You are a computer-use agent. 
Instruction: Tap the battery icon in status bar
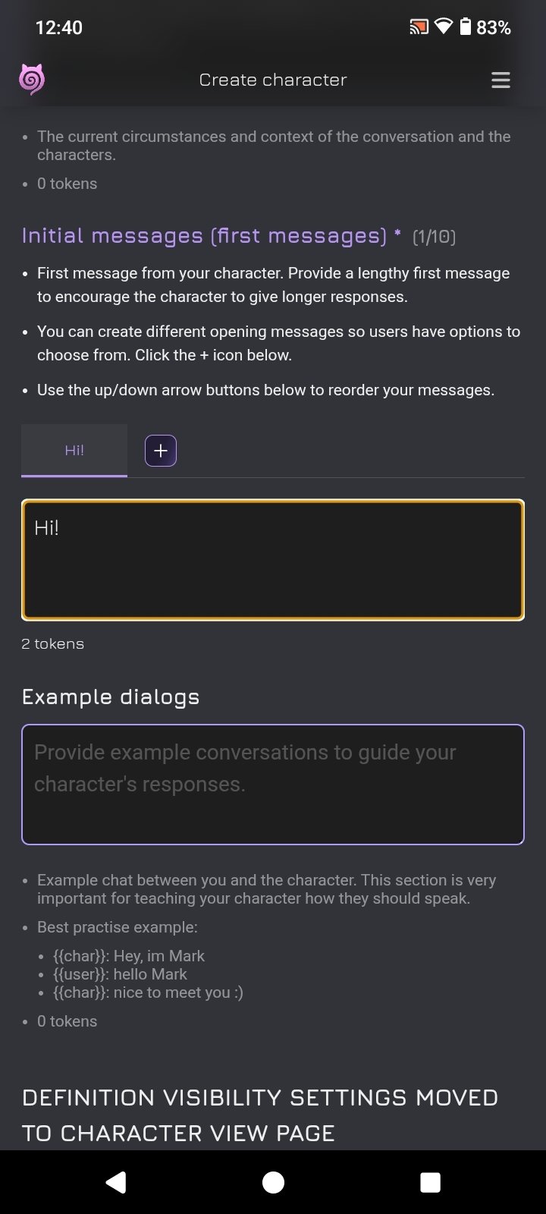coord(465,27)
